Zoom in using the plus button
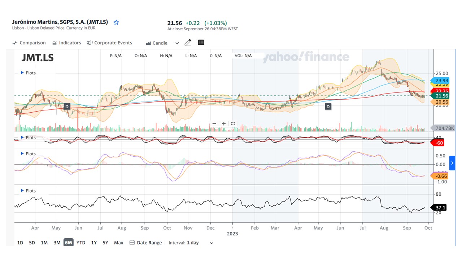 coord(224,123)
